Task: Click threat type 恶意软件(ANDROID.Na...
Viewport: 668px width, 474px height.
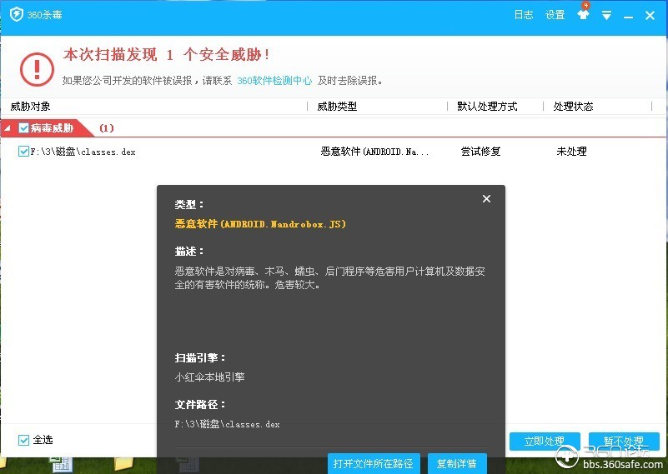Action: (374, 152)
